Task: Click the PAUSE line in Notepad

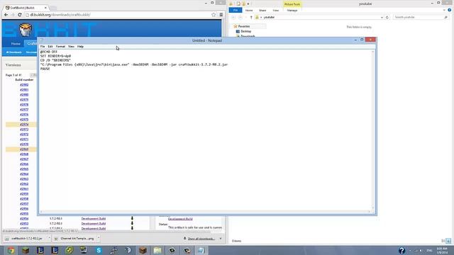Action: pos(45,69)
